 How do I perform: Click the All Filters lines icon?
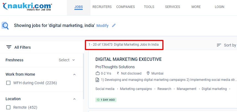pos(9,47)
